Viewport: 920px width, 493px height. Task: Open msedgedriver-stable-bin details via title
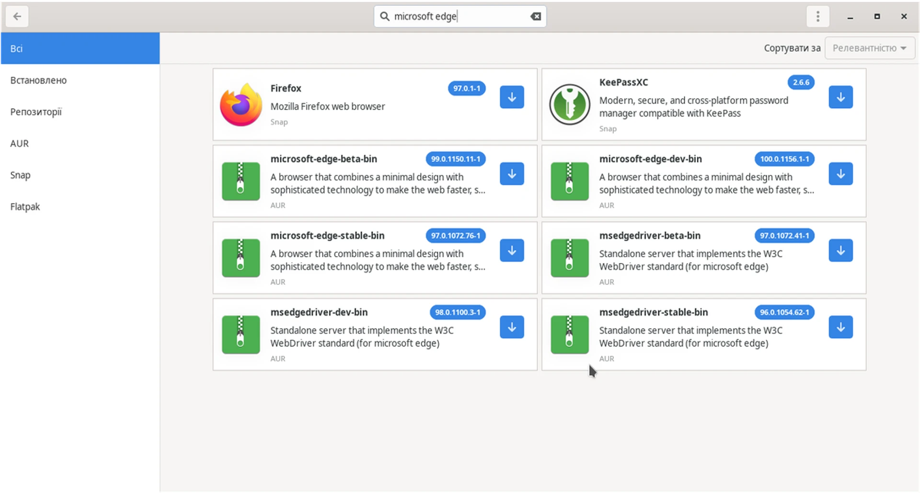coord(654,312)
